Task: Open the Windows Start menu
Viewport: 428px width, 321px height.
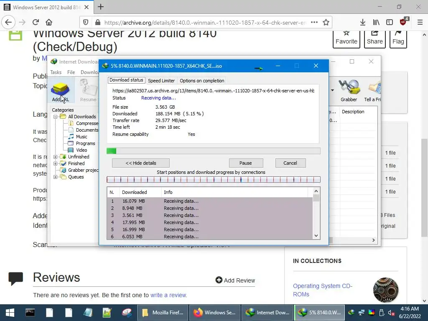Action: (10, 313)
